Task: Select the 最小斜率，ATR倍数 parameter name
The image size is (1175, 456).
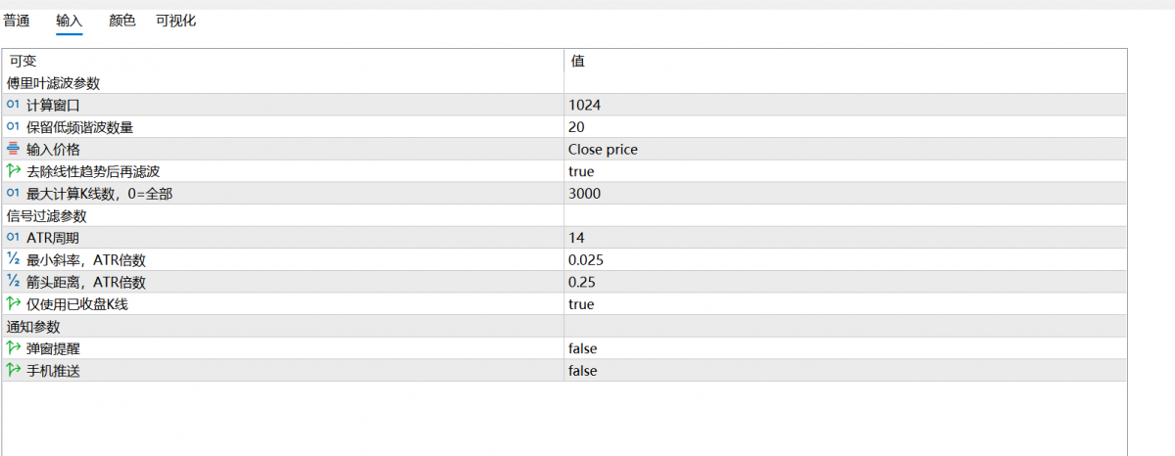Action: (x=86, y=260)
